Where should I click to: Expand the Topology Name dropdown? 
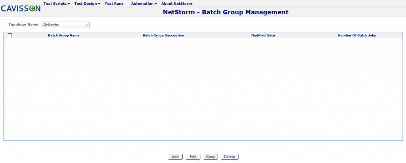click(x=66, y=25)
